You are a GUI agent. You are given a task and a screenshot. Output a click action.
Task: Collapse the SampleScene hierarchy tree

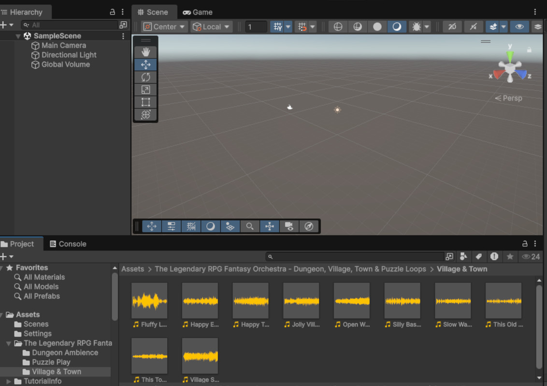click(x=18, y=36)
